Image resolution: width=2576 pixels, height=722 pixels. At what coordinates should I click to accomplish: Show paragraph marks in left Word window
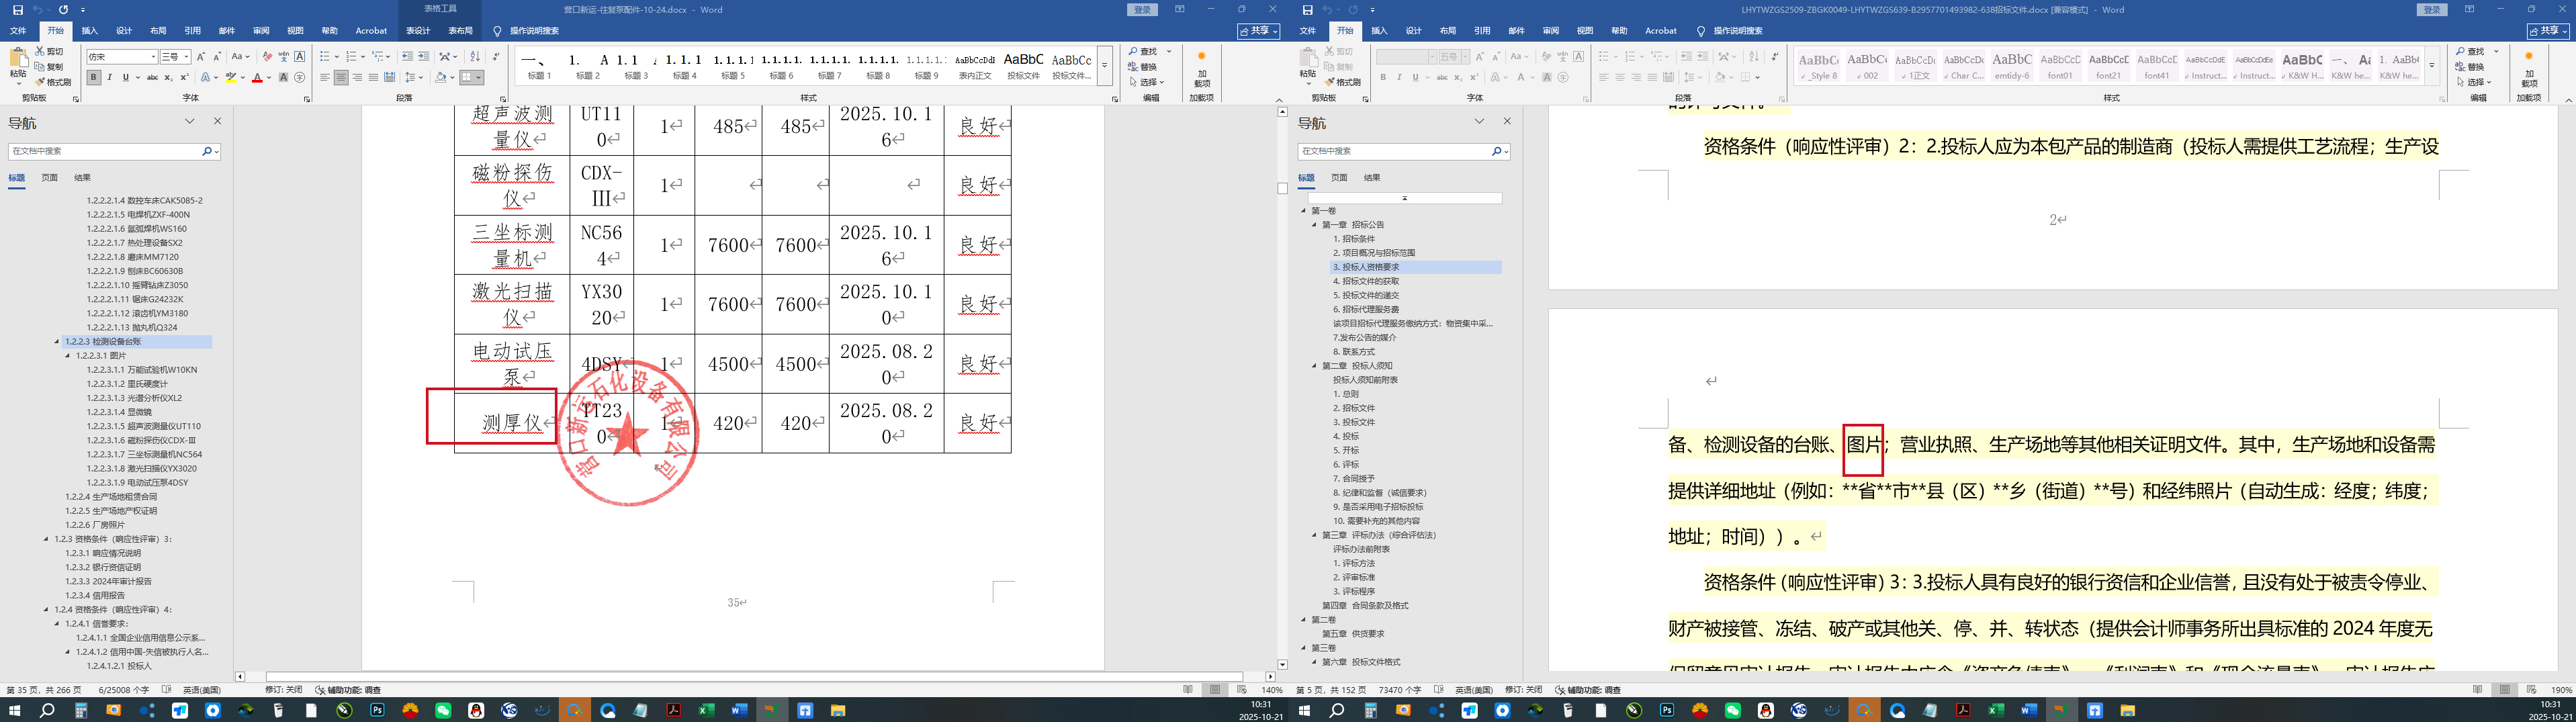496,57
